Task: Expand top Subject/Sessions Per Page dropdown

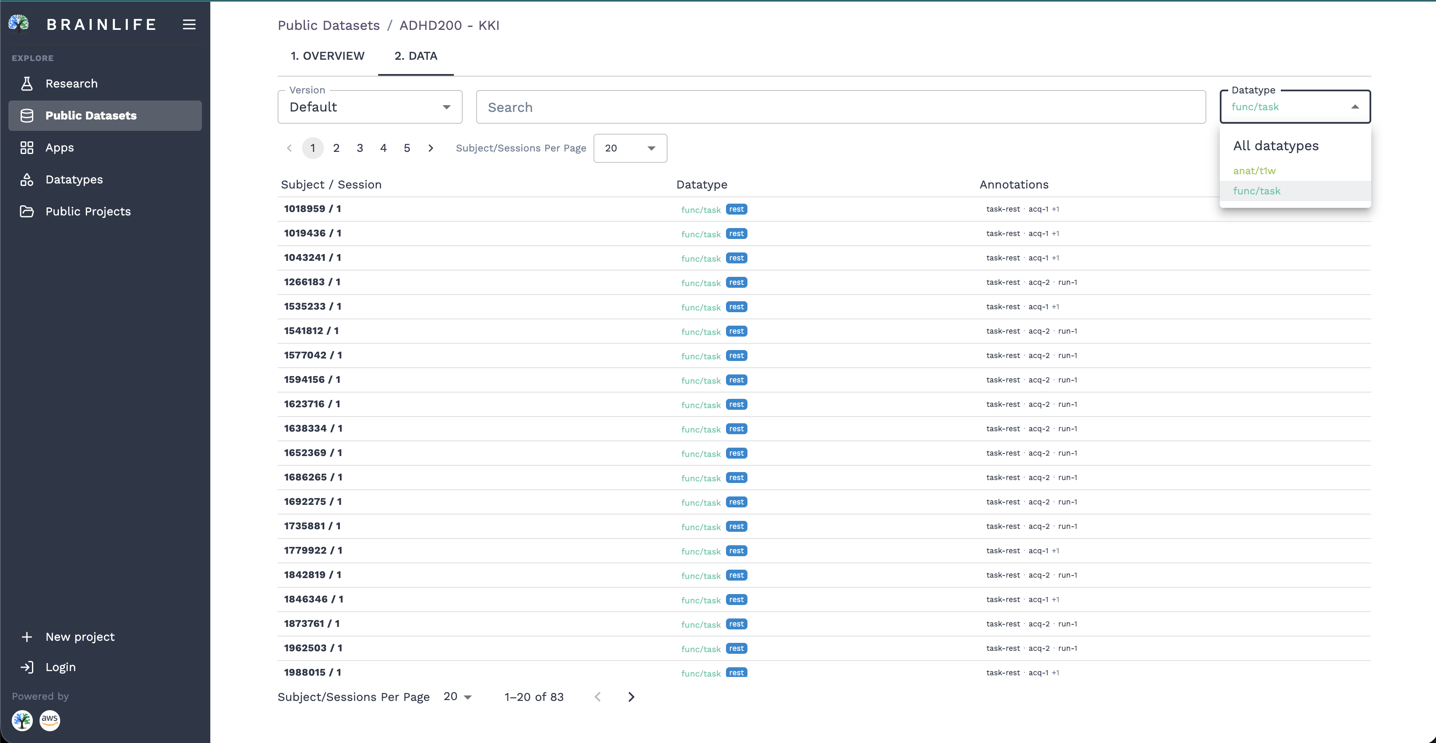Action: pyautogui.click(x=630, y=148)
